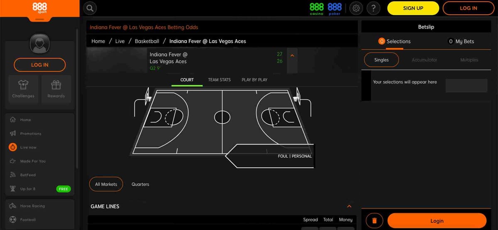Open help question mark icon
Viewport: 498px width, 230px height.
click(x=373, y=8)
